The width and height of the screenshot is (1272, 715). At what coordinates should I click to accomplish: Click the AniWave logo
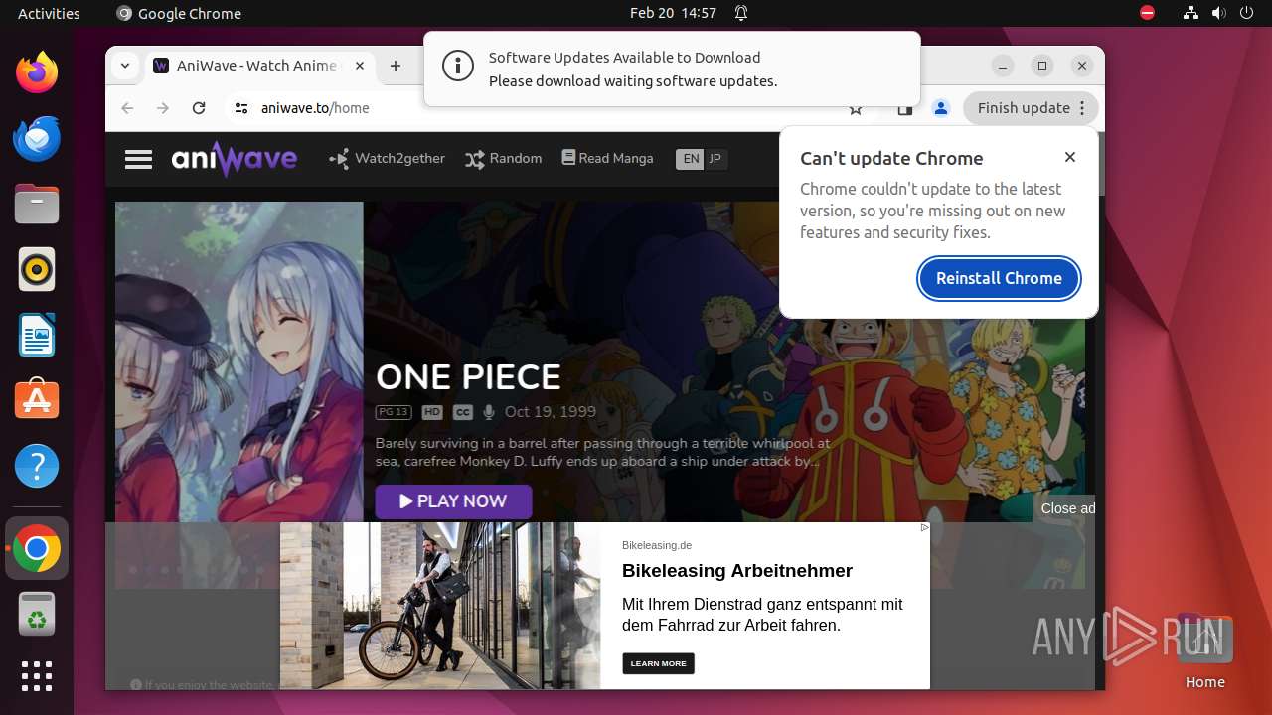tap(234, 159)
